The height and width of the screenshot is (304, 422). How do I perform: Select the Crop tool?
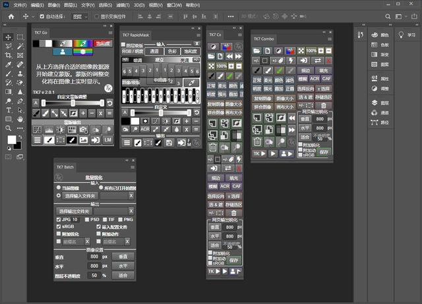[x=9, y=55]
